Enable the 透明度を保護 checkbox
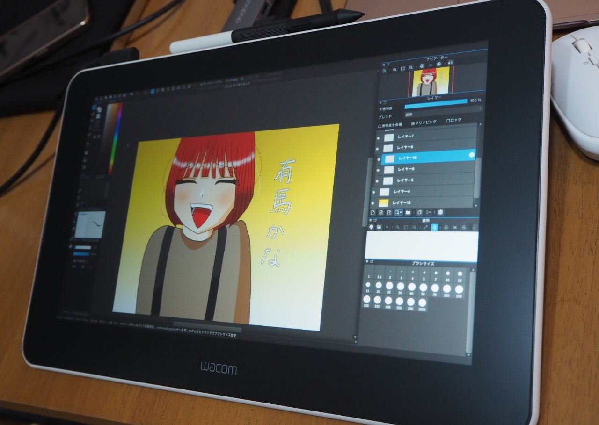Image resolution: width=599 pixels, height=425 pixels. [380, 126]
